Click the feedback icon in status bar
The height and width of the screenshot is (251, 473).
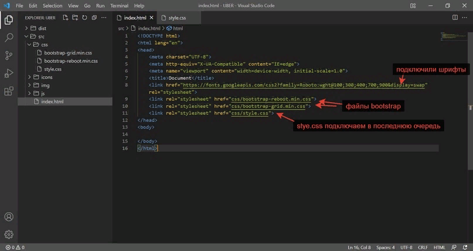454,247
